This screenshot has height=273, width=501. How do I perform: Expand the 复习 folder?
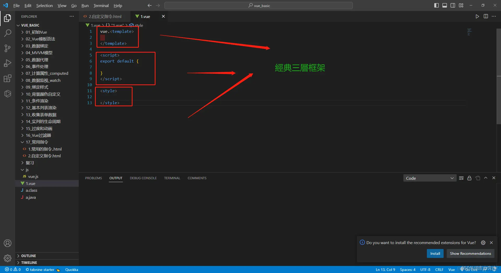coord(47,163)
